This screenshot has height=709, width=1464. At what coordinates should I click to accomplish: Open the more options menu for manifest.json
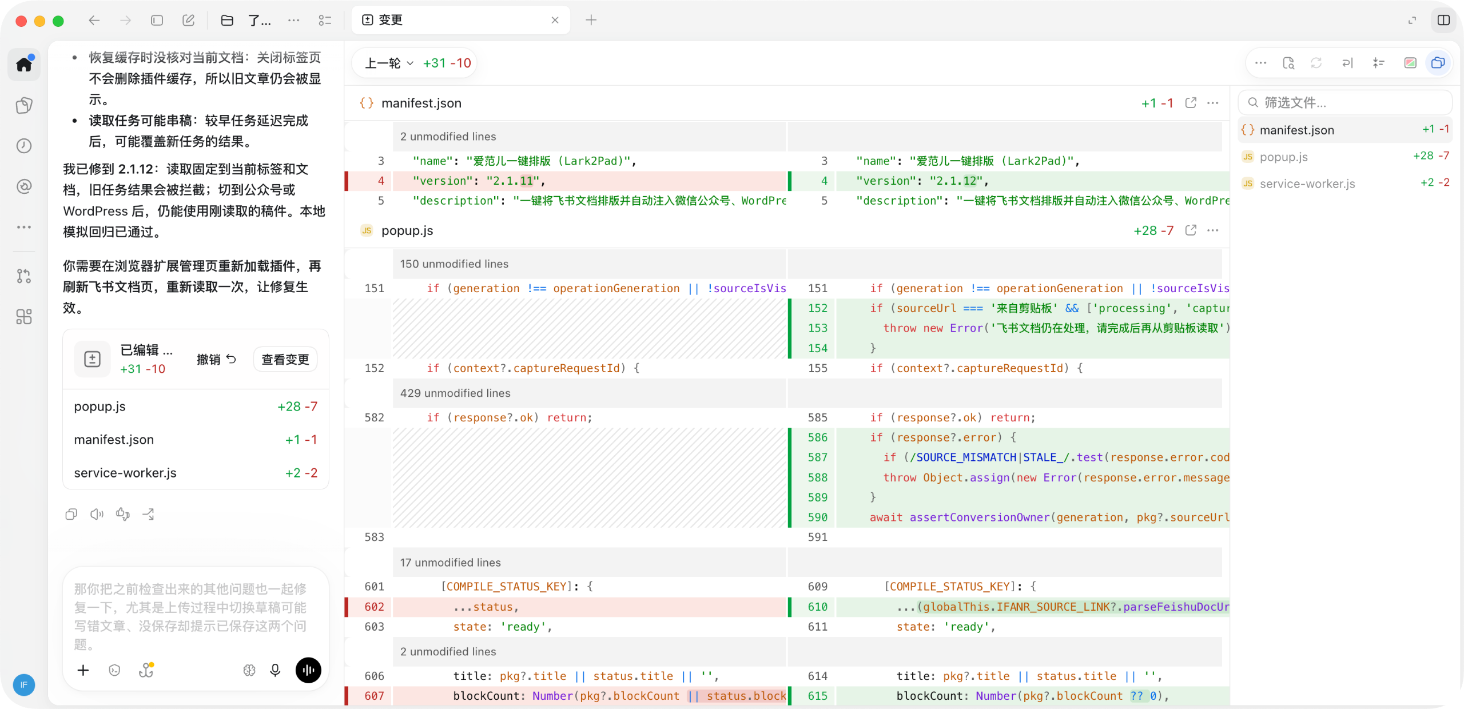pos(1213,103)
